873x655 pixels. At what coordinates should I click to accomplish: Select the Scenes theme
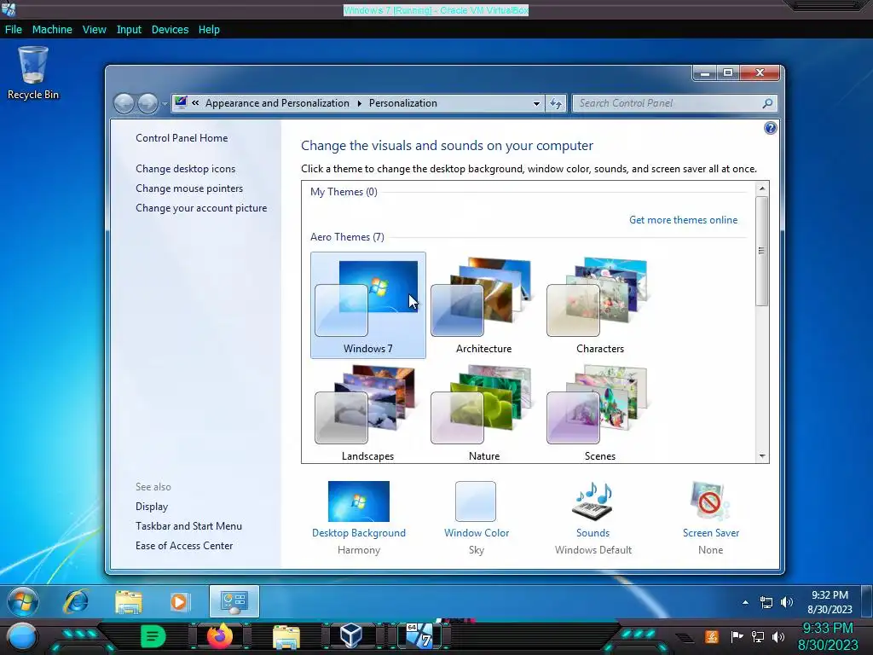click(599, 413)
